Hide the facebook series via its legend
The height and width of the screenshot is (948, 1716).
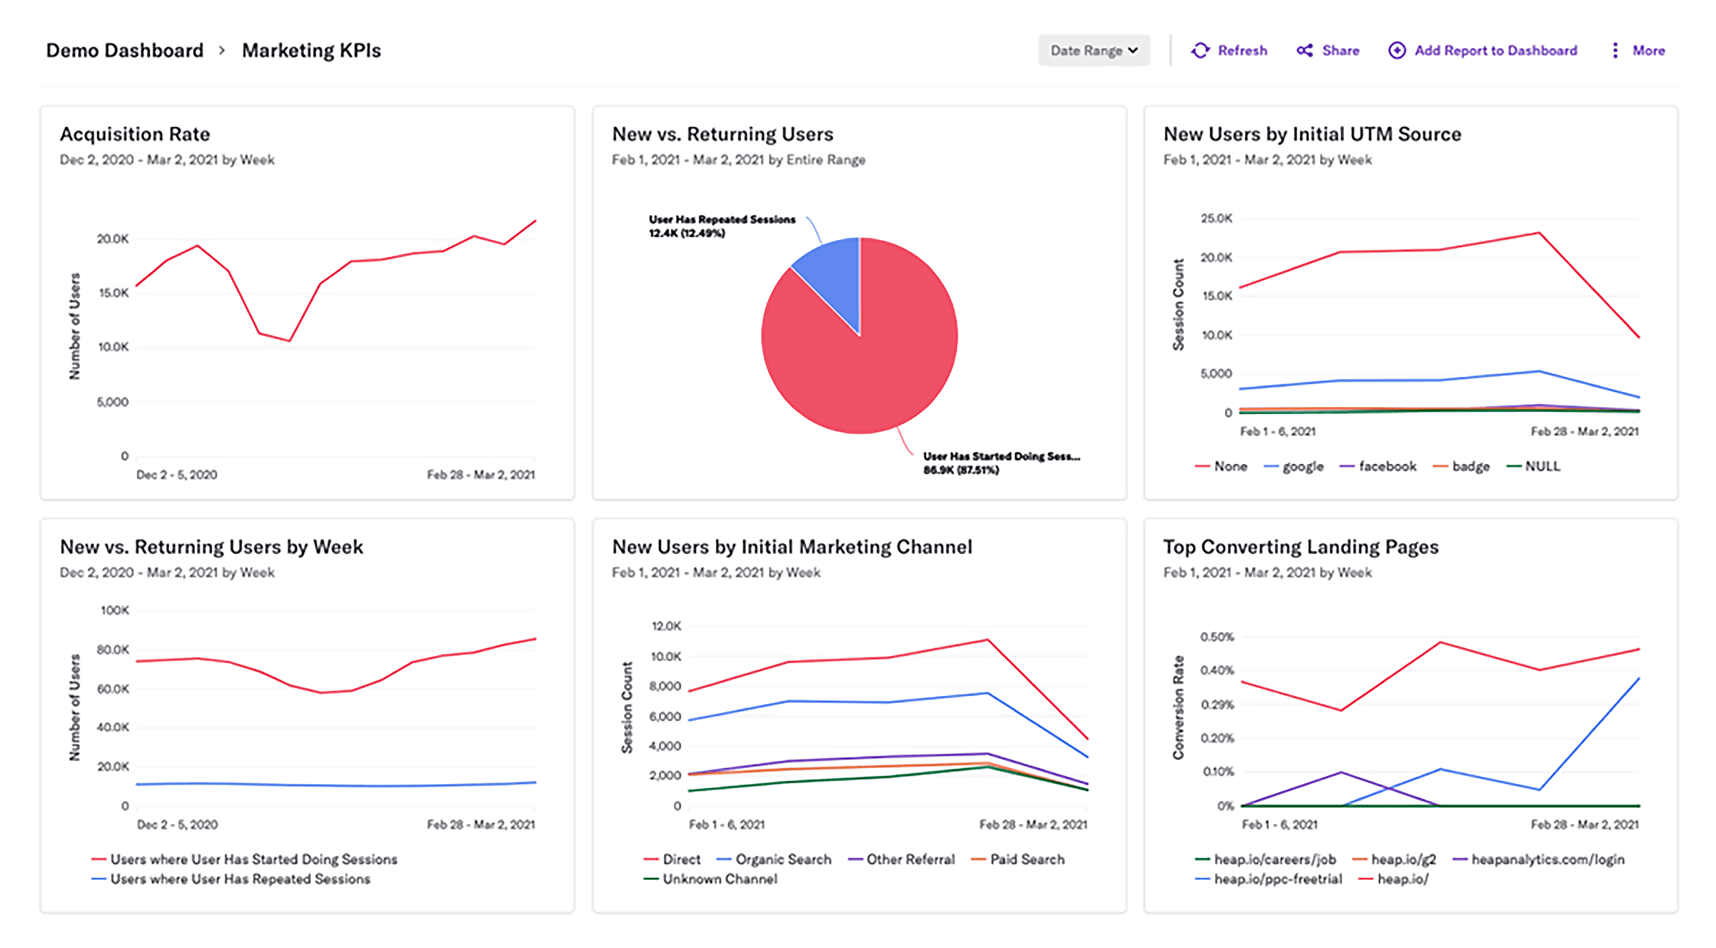click(1387, 465)
